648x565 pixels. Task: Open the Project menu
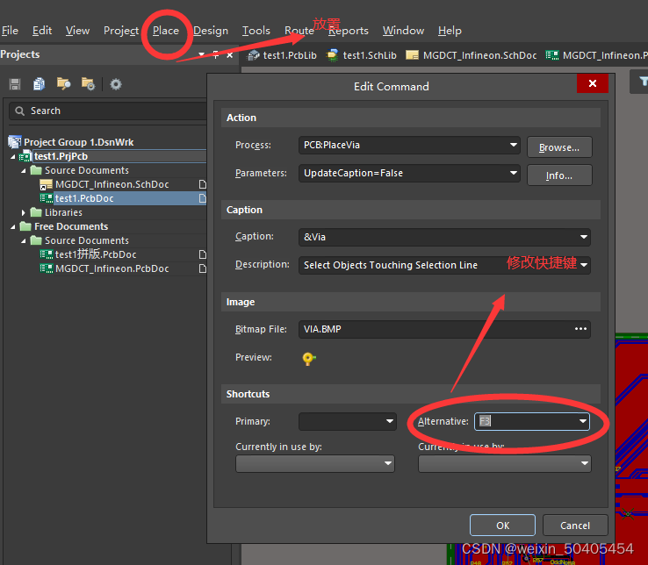click(121, 31)
